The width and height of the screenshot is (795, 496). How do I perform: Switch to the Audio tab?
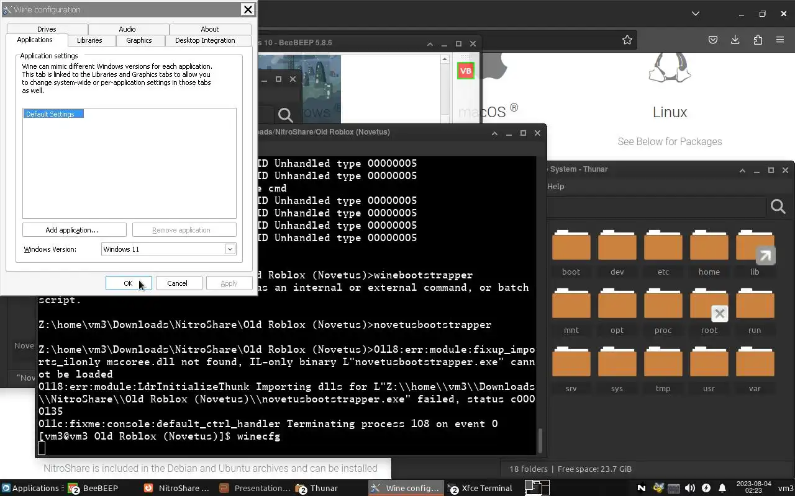click(x=127, y=29)
